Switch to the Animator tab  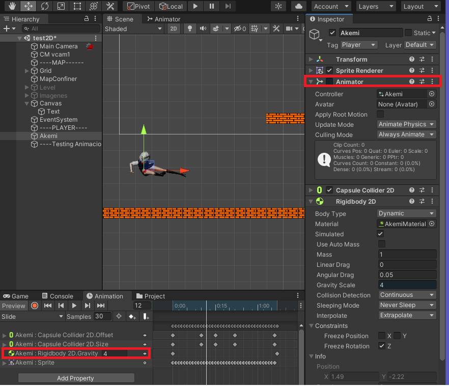[x=163, y=19]
